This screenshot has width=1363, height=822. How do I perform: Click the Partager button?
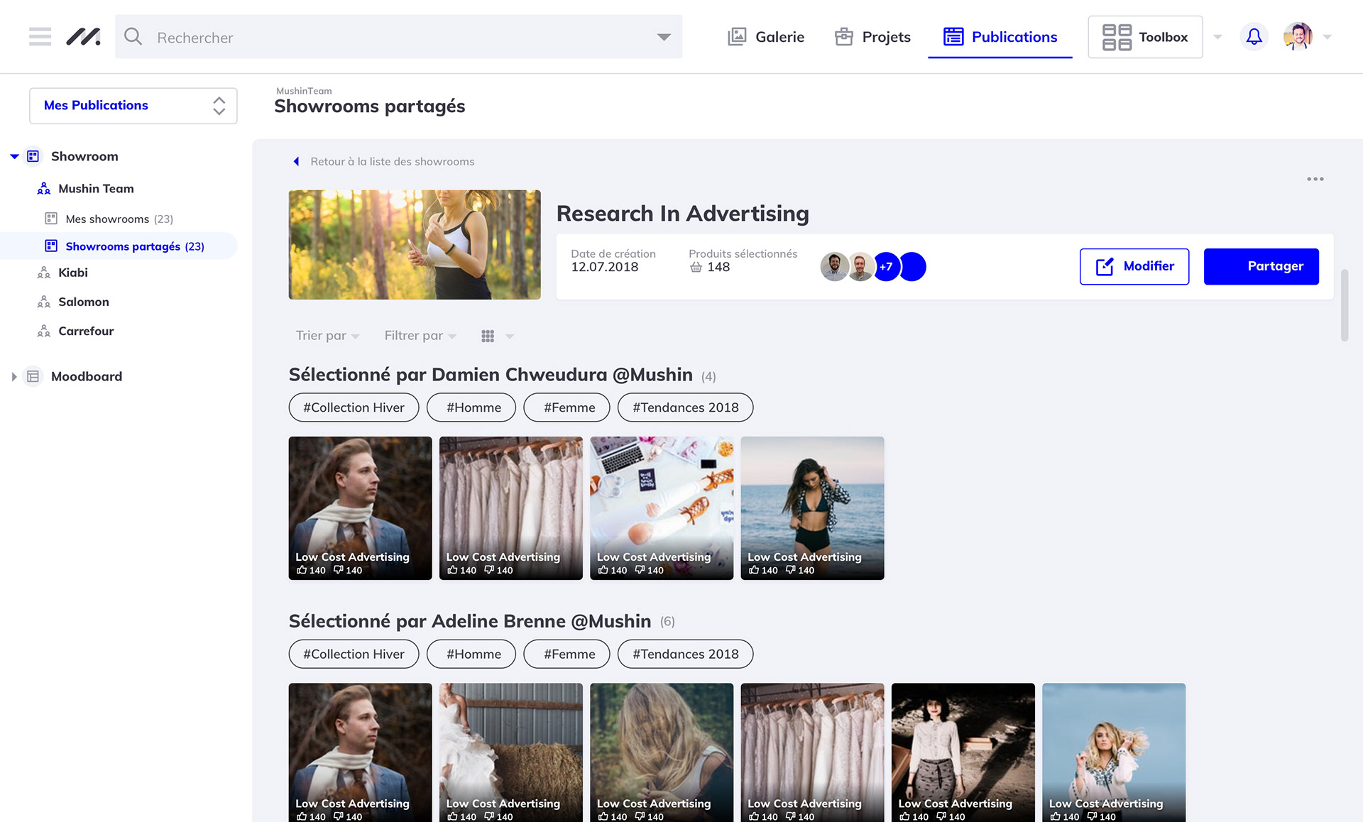click(x=1261, y=266)
